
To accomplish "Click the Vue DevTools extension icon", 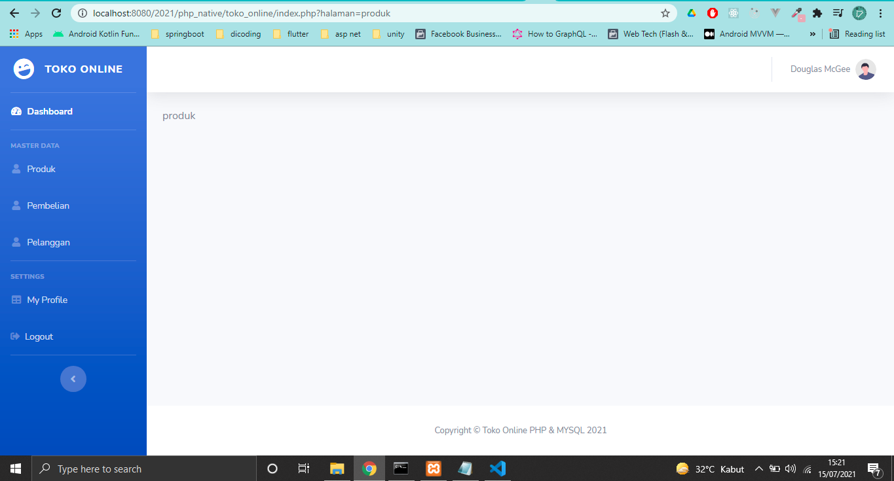I will [775, 13].
